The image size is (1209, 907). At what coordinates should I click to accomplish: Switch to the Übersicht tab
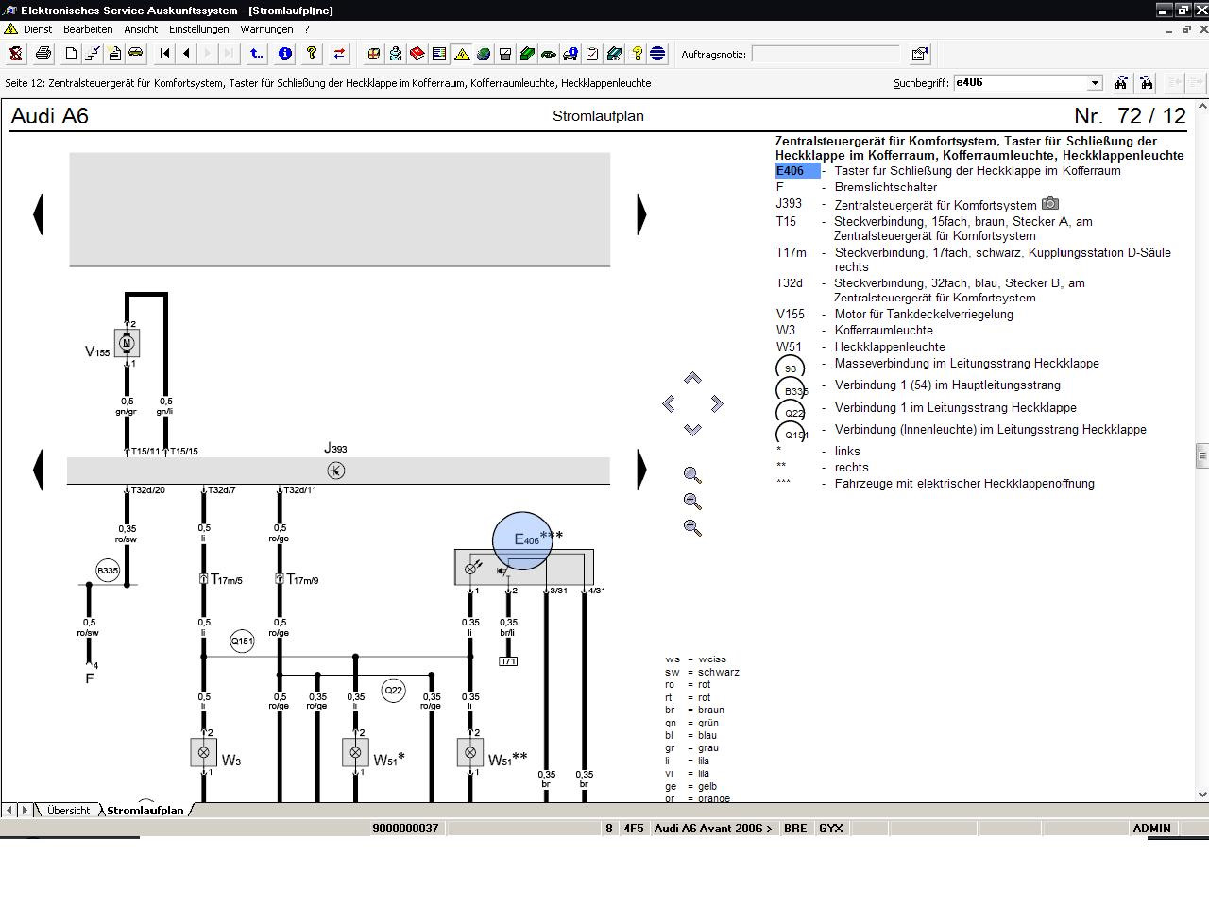68,811
